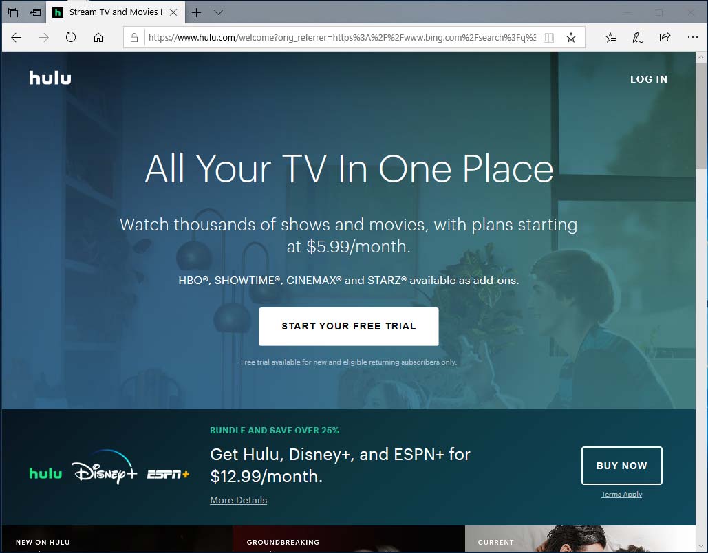Click START YOUR FREE TRIAL button

(x=349, y=327)
